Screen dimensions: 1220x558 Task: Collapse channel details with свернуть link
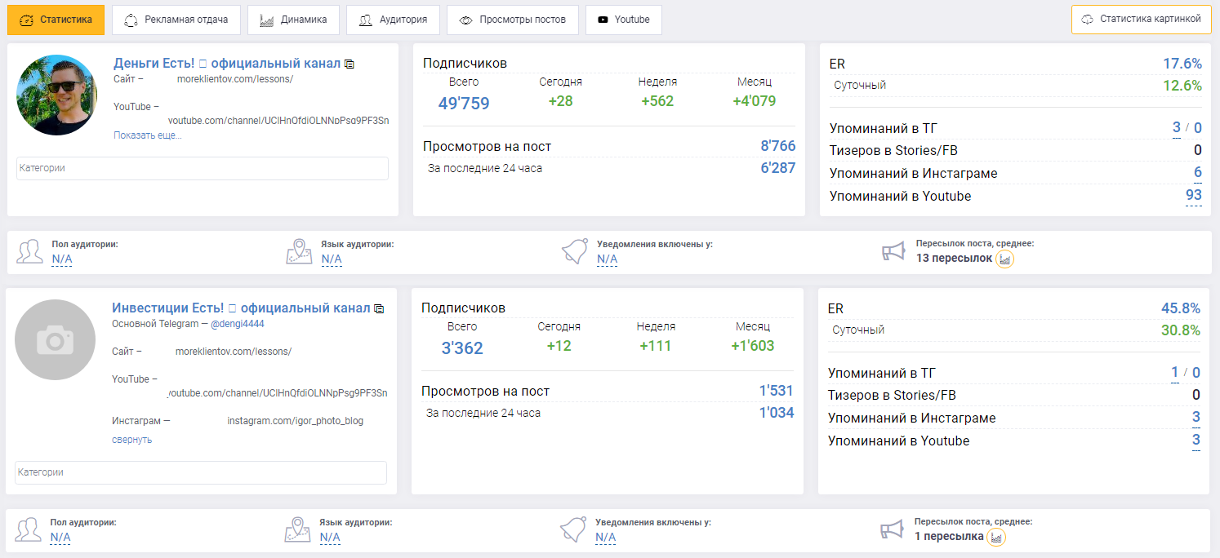pyautogui.click(x=131, y=440)
